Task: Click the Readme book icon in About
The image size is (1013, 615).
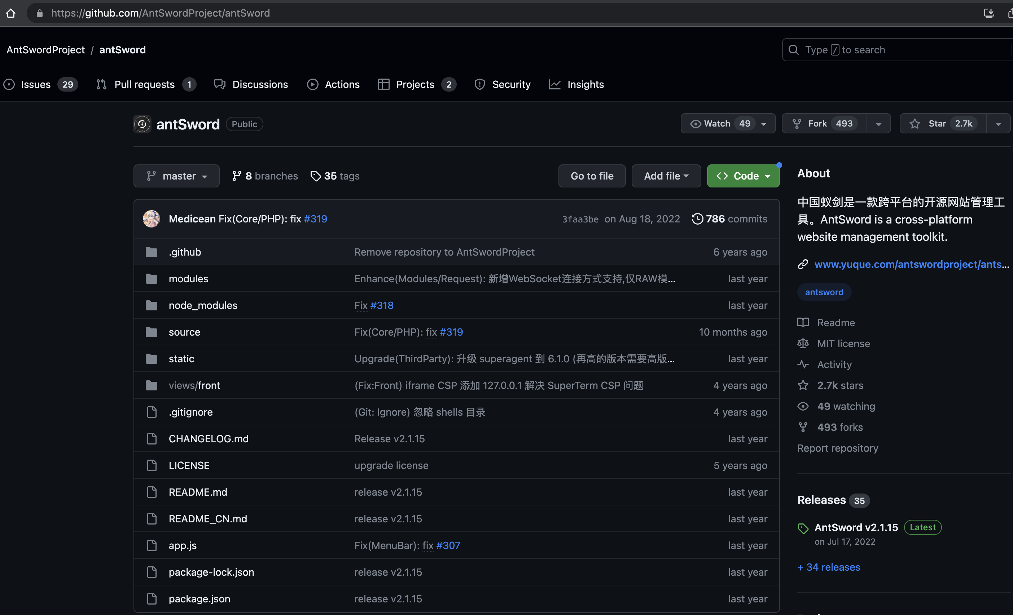Action: pyautogui.click(x=803, y=323)
